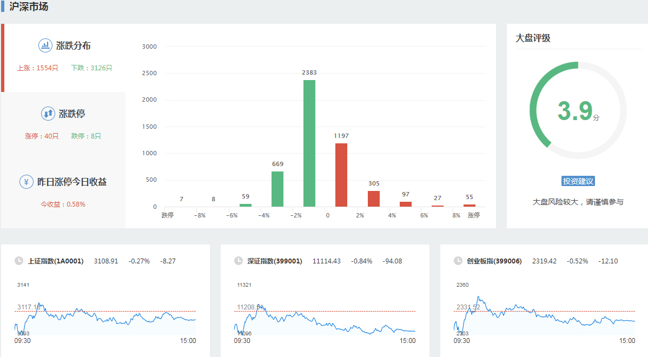This screenshot has height=357, width=648.
Task: Click the up-down arrows icon beside 涨跌停
Action: point(48,114)
